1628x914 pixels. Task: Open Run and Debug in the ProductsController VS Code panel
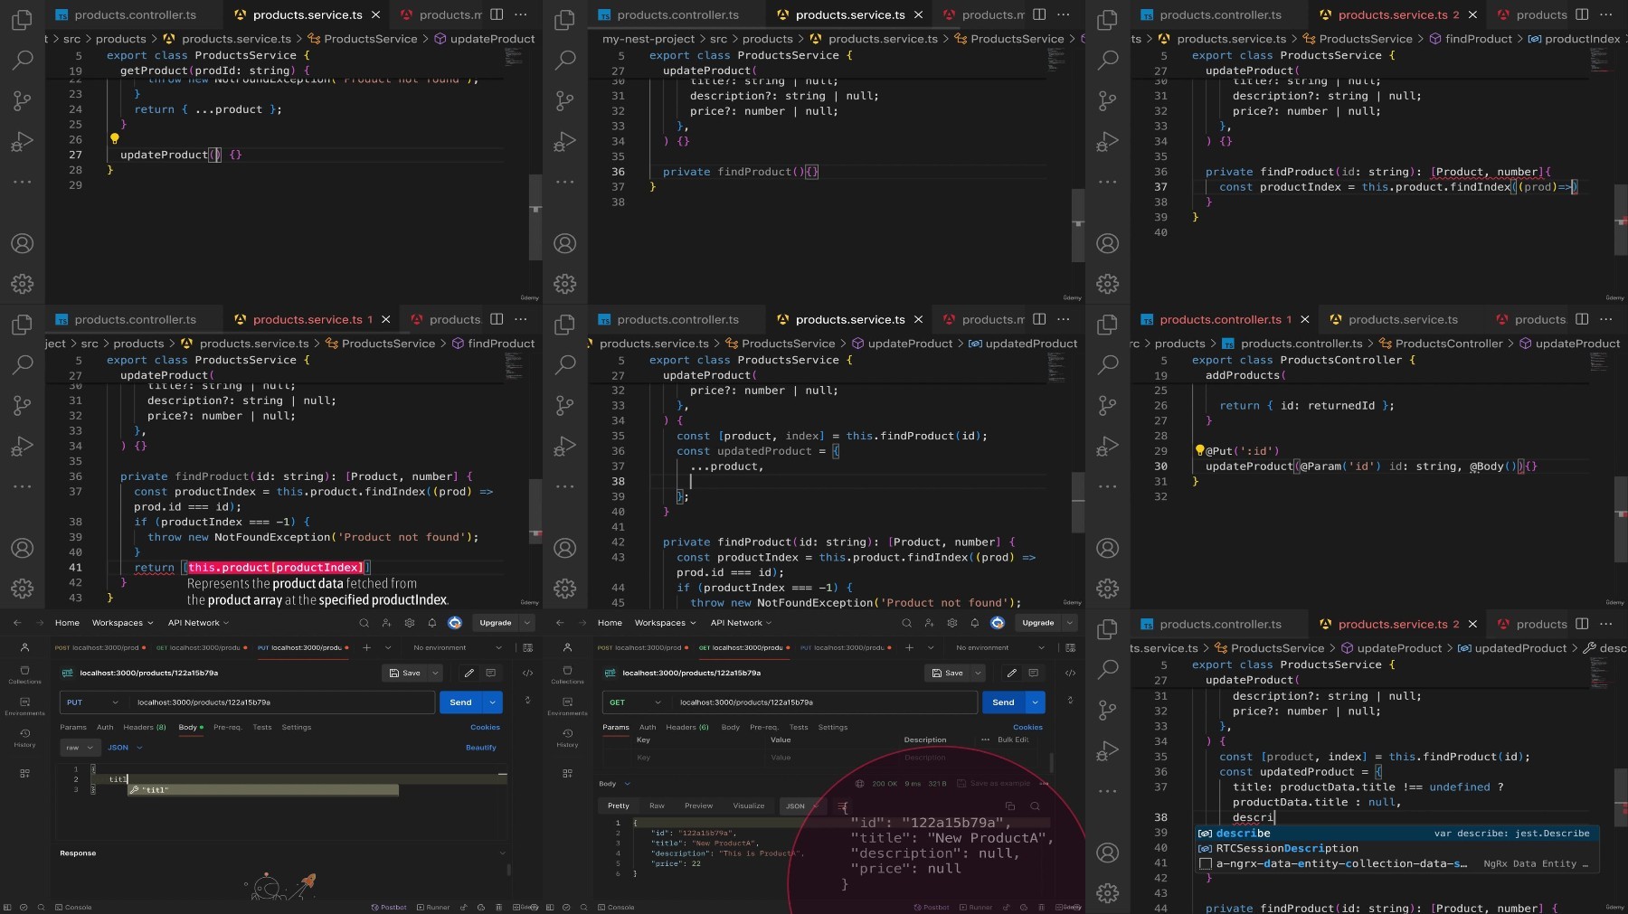point(1107,446)
